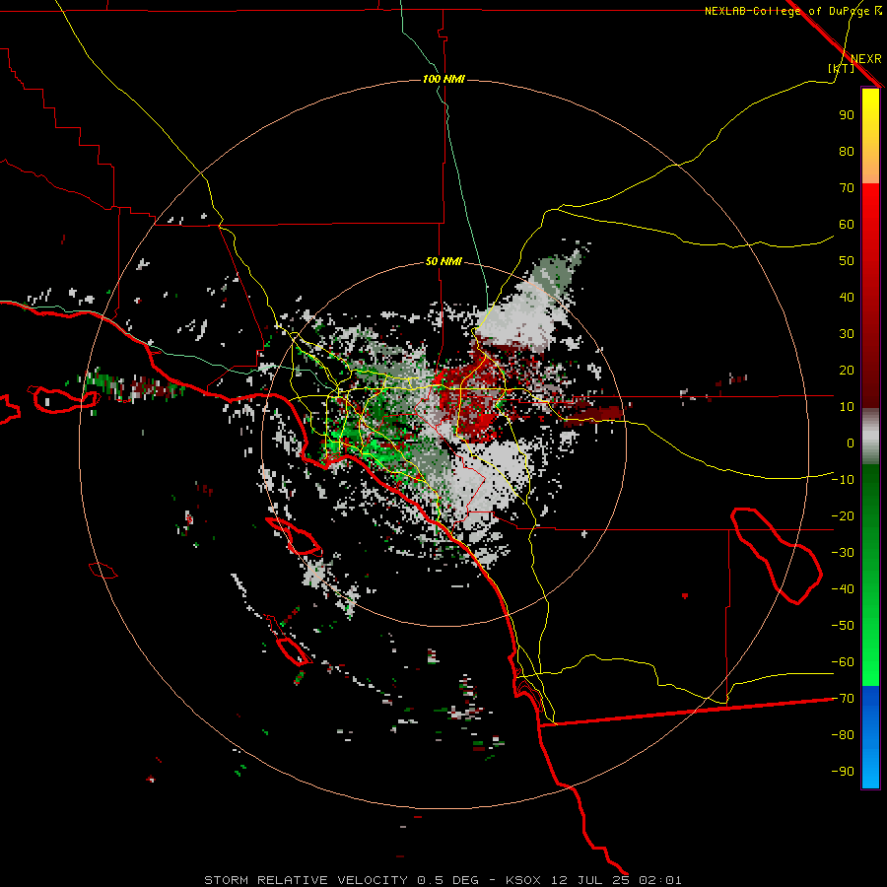Click the 50 knot value on color scale
This screenshot has height=887, width=887.
click(847, 261)
